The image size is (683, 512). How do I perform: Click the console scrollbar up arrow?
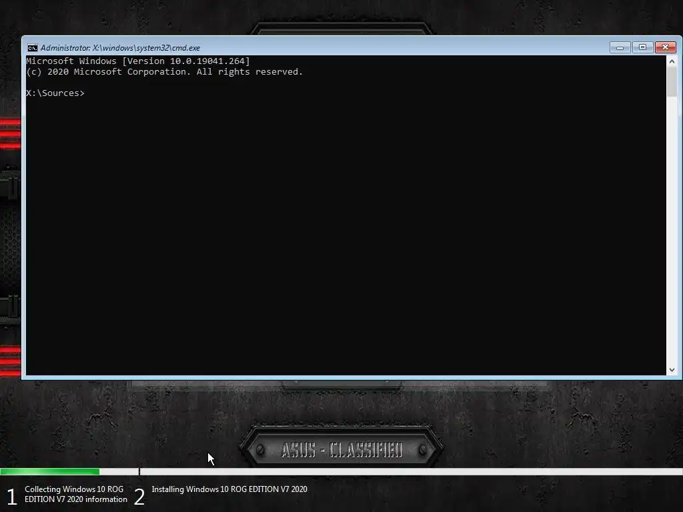tap(672, 61)
